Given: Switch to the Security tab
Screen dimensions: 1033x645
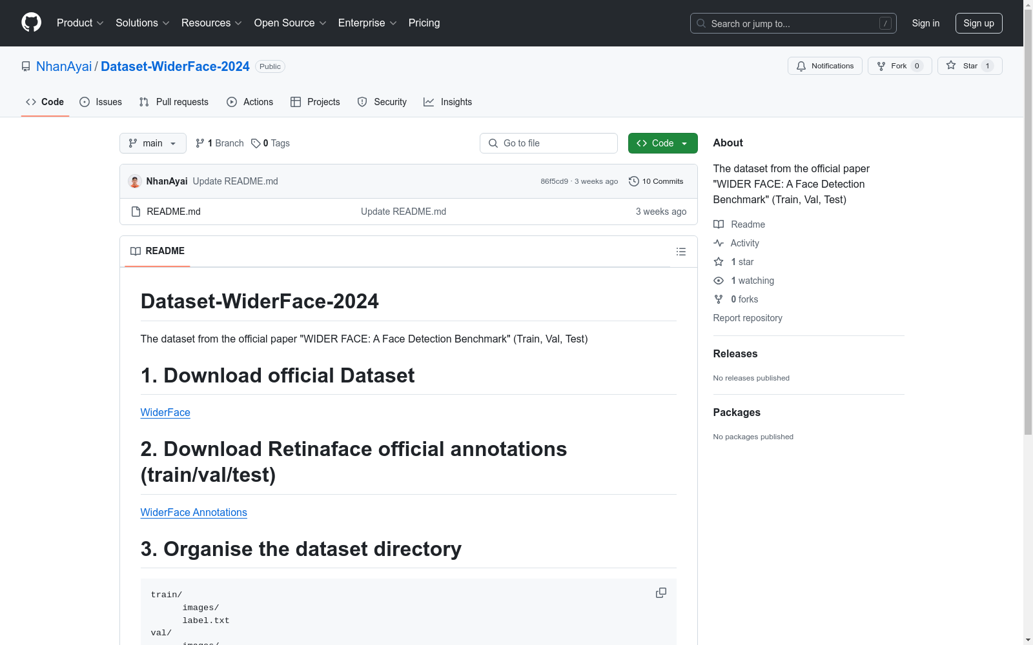Looking at the screenshot, I should 382,102.
